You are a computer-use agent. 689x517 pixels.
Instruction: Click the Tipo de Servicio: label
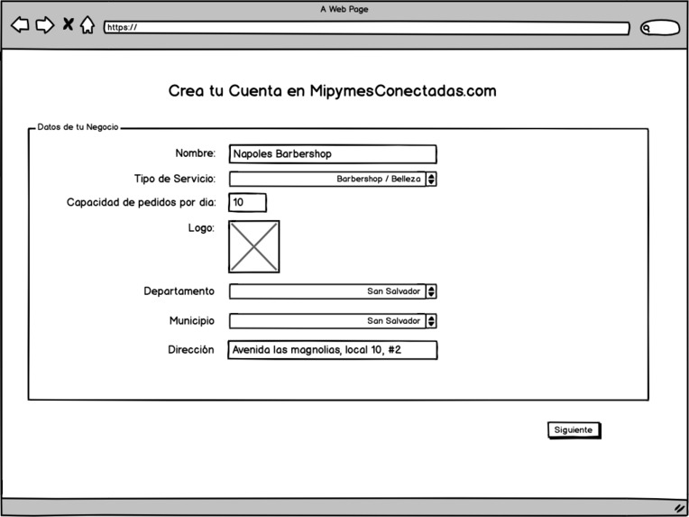click(175, 179)
